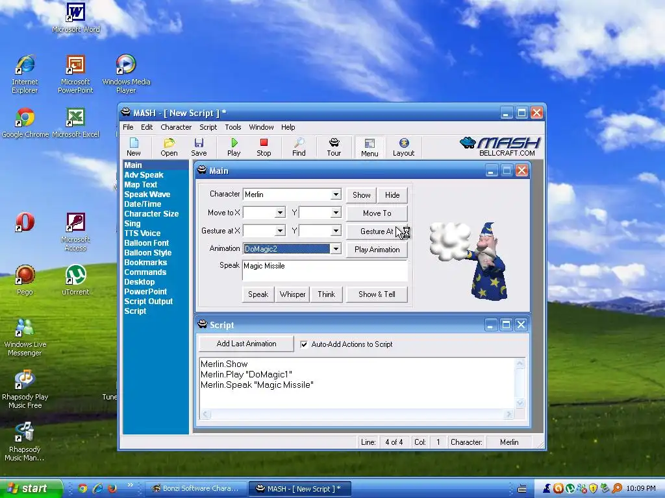This screenshot has height=498, width=665.
Task: Select the Windows Live Messenger desktop icon
Action: point(25,337)
